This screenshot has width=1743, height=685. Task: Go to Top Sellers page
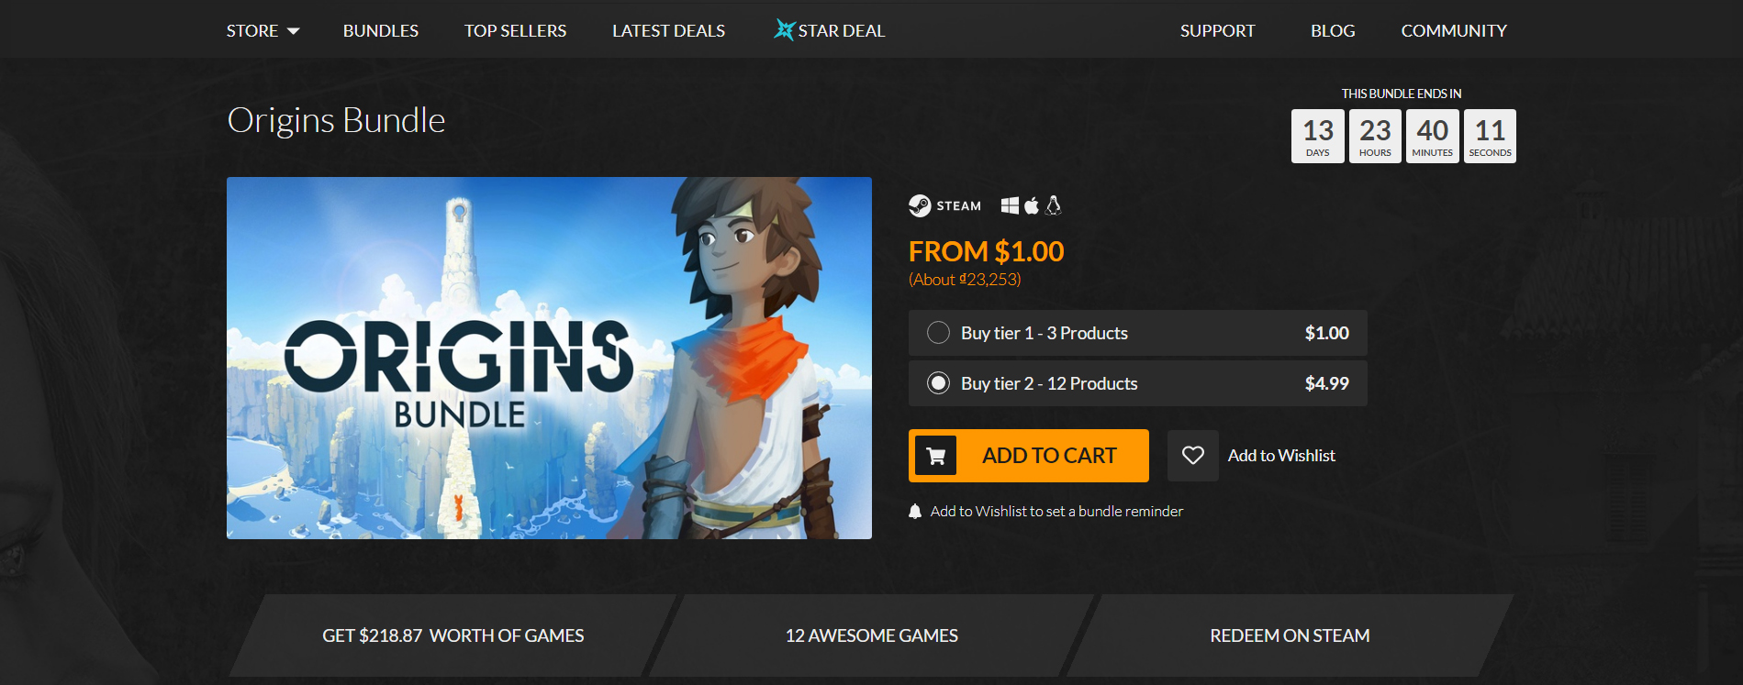pyautogui.click(x=516, y=31)
